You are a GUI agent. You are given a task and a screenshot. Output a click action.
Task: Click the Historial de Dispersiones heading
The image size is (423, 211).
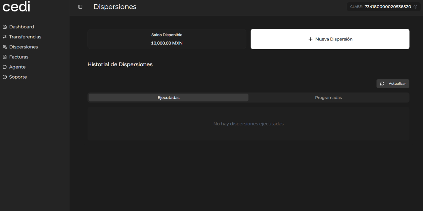pyautogui.click(x=120, y=65)
